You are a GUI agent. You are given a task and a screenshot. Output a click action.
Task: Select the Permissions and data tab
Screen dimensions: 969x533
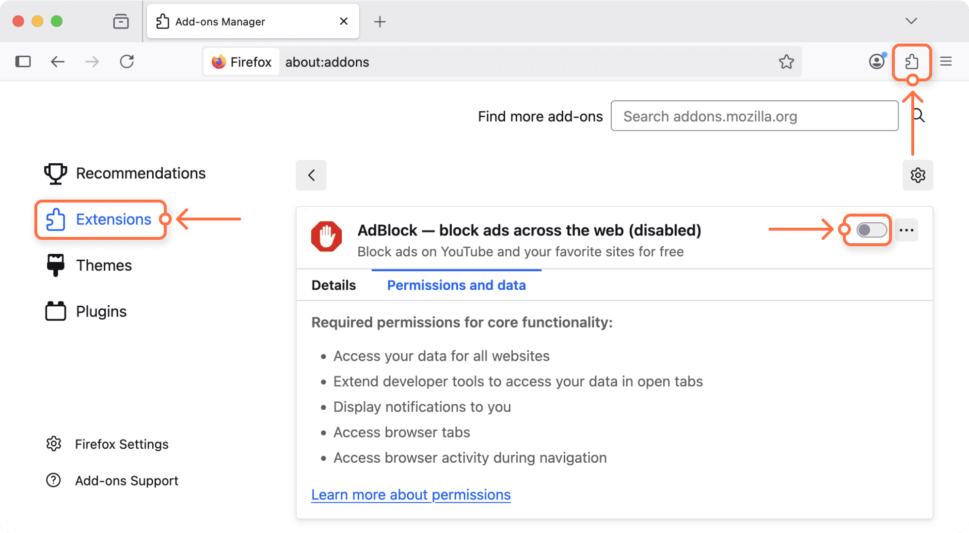[456, 285]
